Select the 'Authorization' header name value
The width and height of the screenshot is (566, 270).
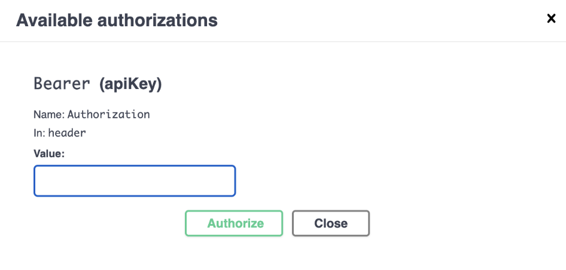coord(108,114)
